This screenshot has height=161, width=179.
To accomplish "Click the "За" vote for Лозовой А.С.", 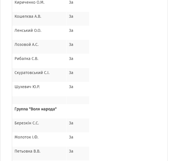I will pyautogui.click(x=71, y=45).
